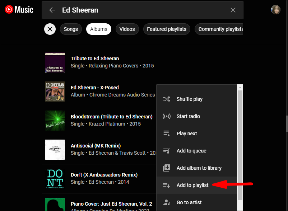Filter results by Videos
288x211 pixels.
[127, 29]
